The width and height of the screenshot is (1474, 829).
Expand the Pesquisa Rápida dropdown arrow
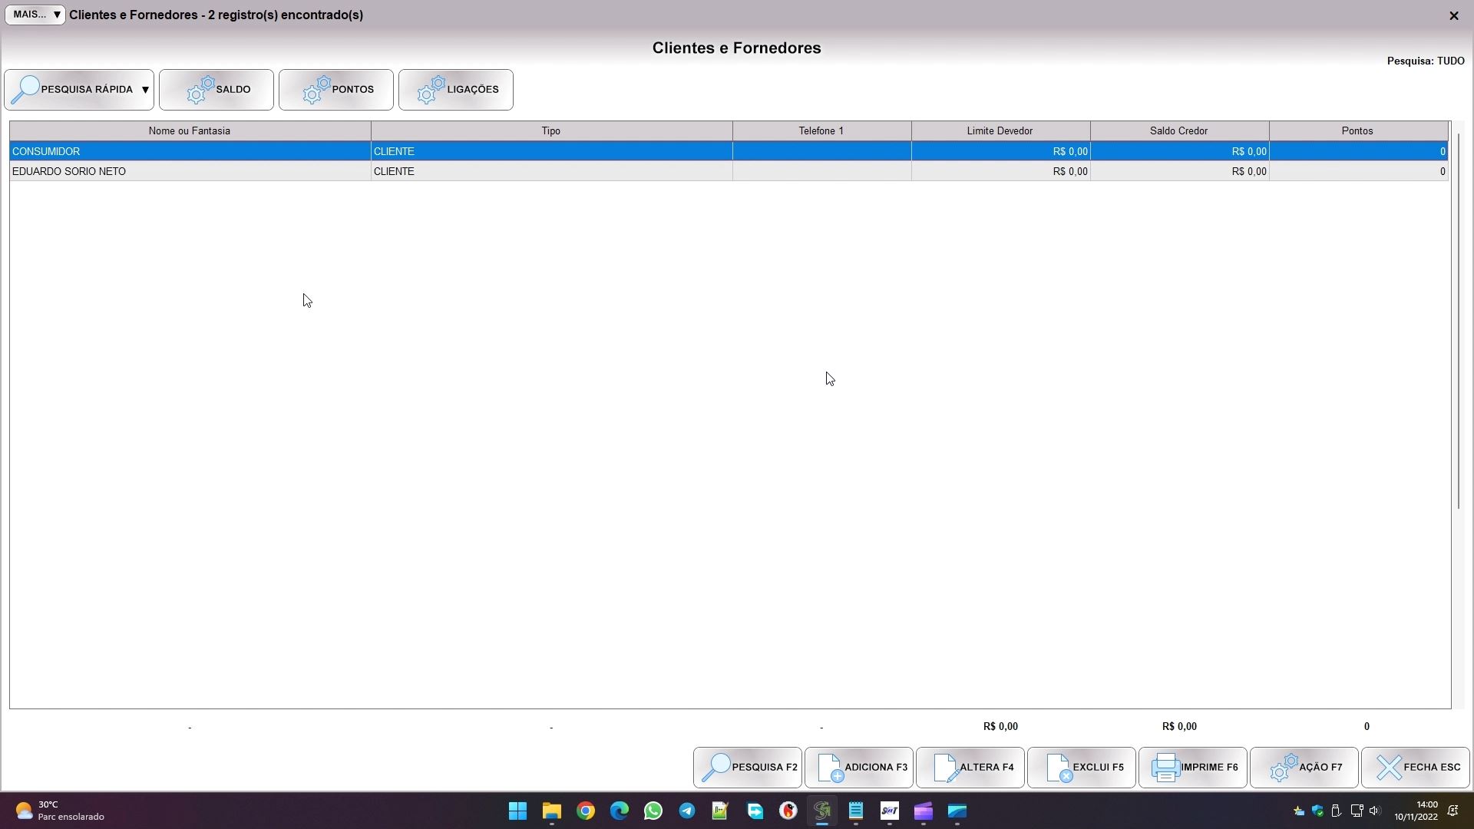[x=145, y=90]
